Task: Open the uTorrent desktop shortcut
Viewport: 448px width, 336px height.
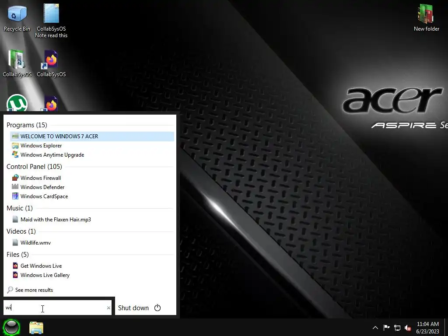Action: [17, 103]
